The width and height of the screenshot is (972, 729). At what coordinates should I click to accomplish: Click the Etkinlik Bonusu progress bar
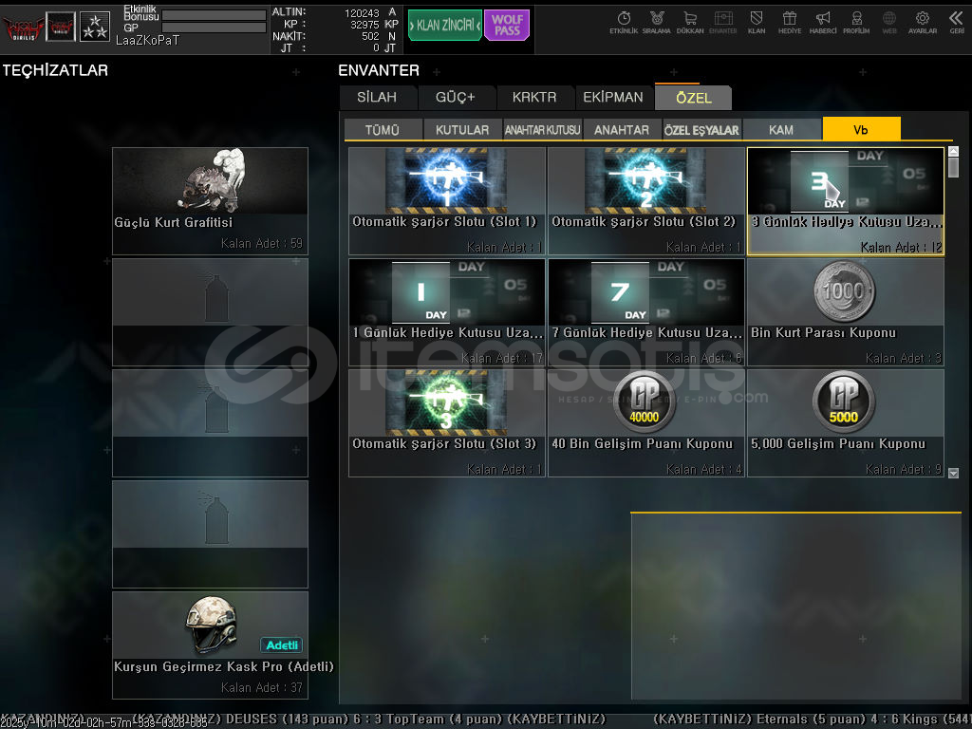pos(214,15)
